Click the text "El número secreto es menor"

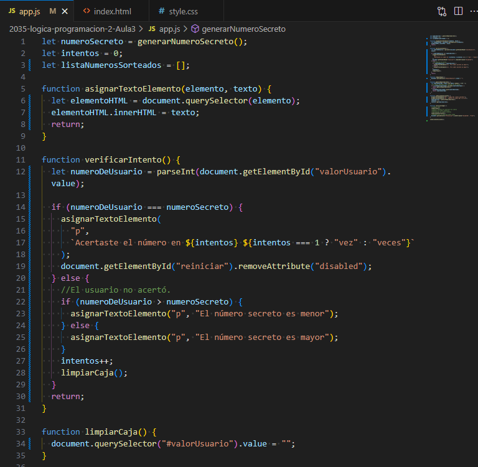(262, 314)
